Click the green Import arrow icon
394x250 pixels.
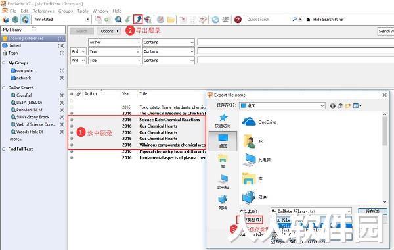(128, 19)
